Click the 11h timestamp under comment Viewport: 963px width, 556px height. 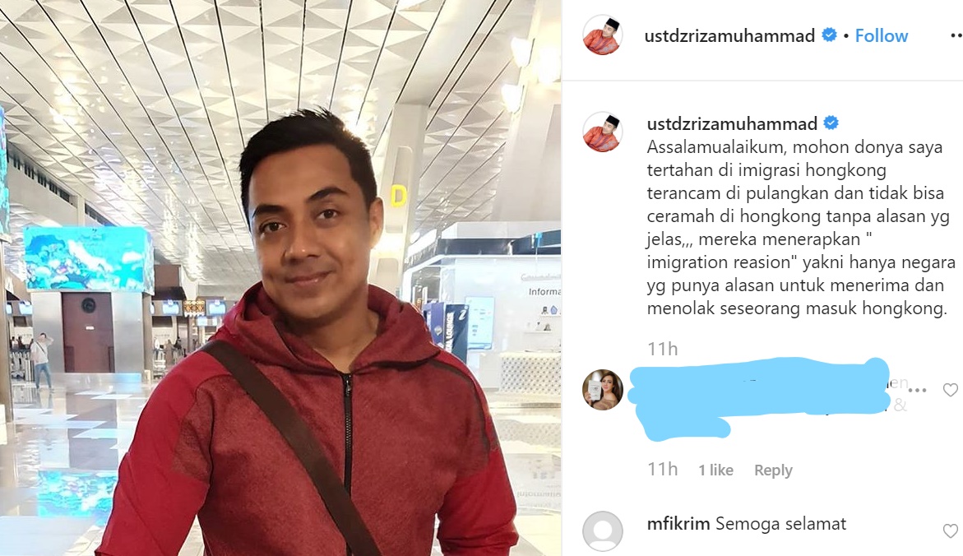coord(662,470)
